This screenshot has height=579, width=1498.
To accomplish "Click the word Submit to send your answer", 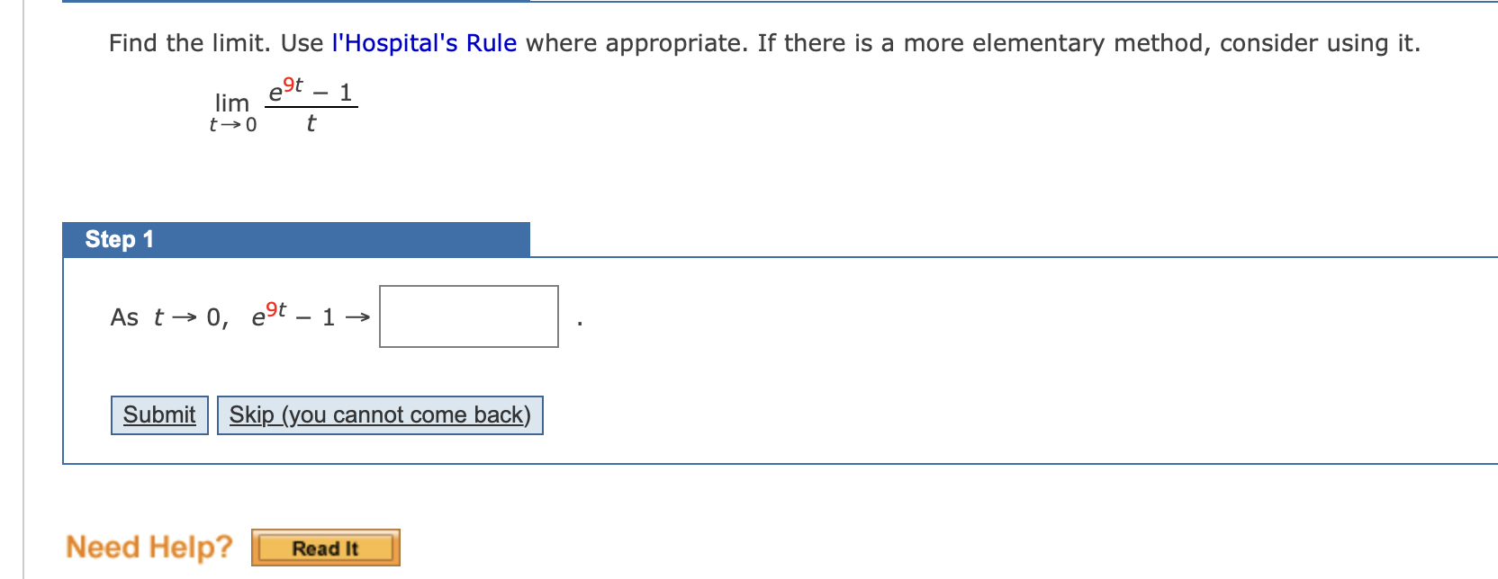I will click(158, 414).
